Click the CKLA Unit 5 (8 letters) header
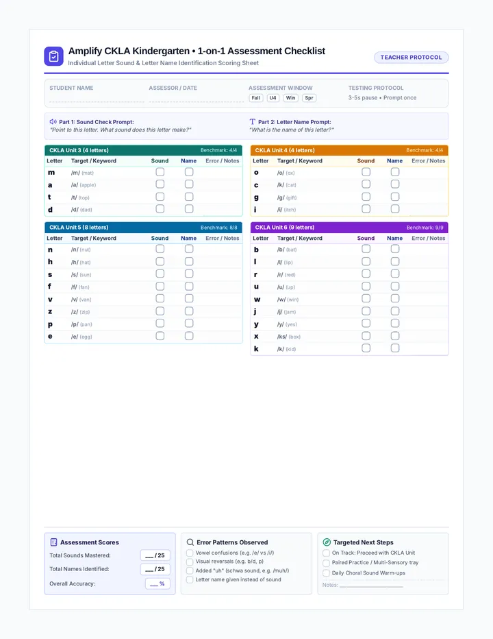Viewport: 493px width, 639px height. click(x=143, y=228)
